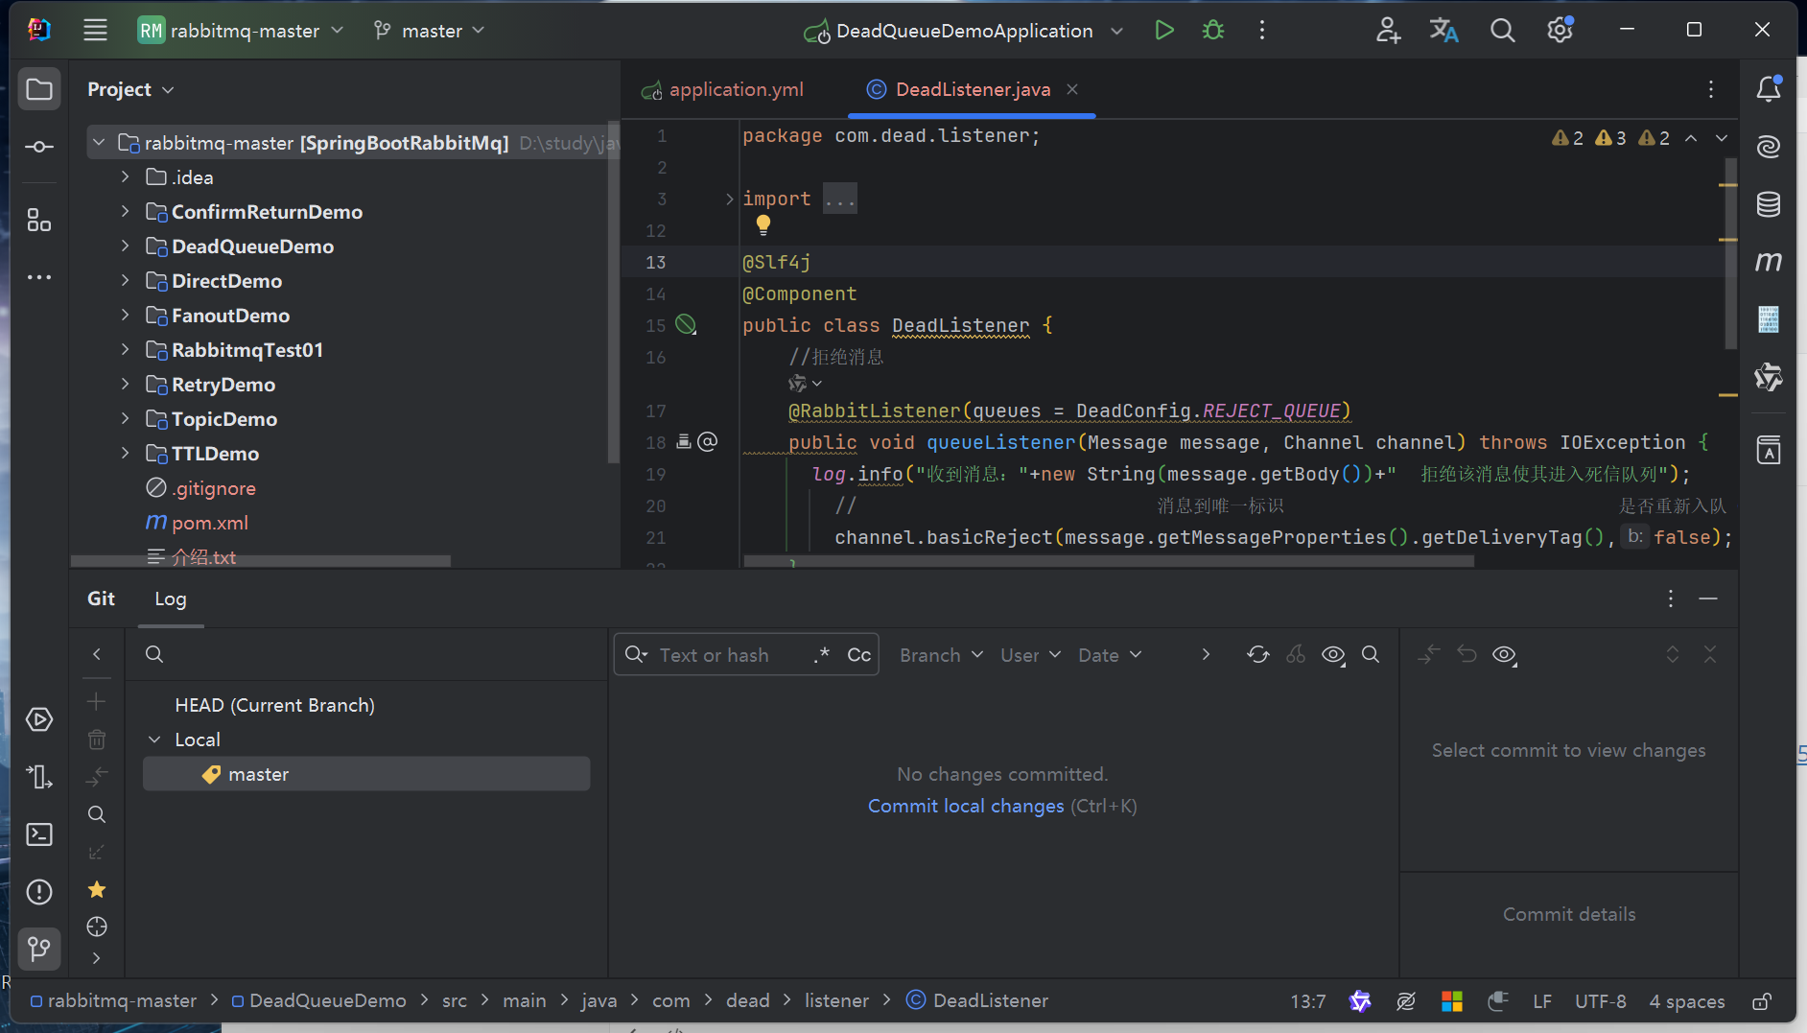Open the Notifications panel bell icon

tap(1768, 89)
